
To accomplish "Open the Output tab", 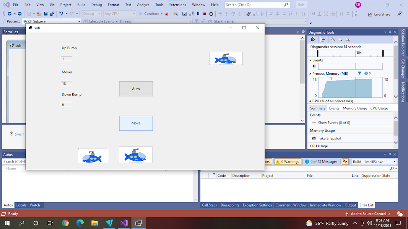I will [x=350, y=205].
